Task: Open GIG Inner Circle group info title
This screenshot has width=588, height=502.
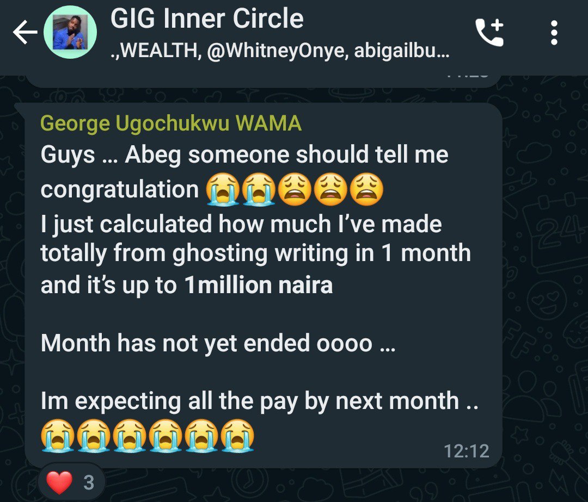Action: (207, 18)
